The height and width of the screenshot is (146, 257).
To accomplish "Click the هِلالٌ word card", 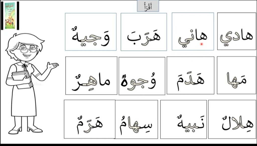I will (x=232, y=119).
